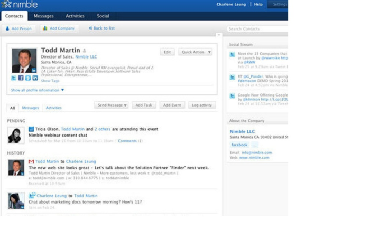This screenshot has height=231, width=370.
Task: Open Nimble LLC link in profile title
Action: point(86,57)
